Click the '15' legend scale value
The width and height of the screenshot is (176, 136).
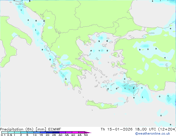[x=41, y=135]
